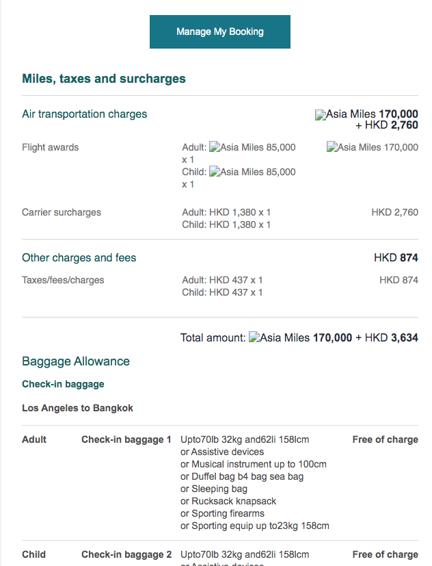
Task: Click Asia Miles icon in Total amount row
Action: (254, 337)
